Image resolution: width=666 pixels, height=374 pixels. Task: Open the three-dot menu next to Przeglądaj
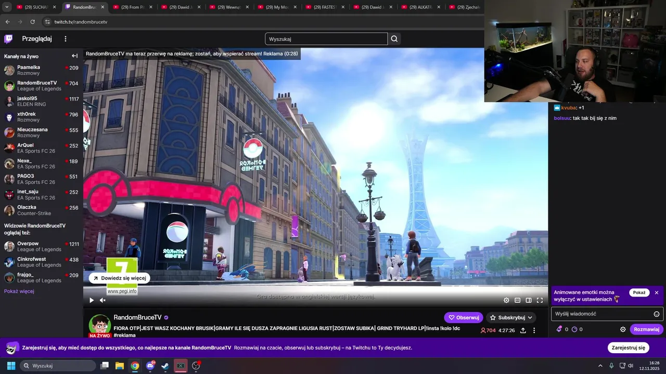tap(66, 39)
